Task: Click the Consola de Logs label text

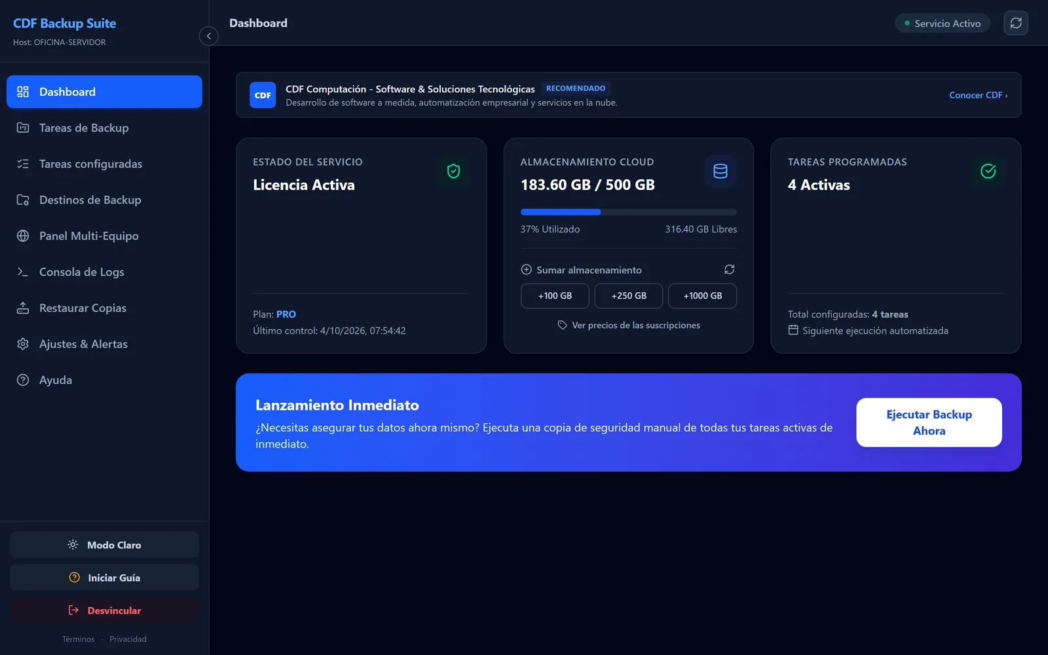Action: [82, 272]
